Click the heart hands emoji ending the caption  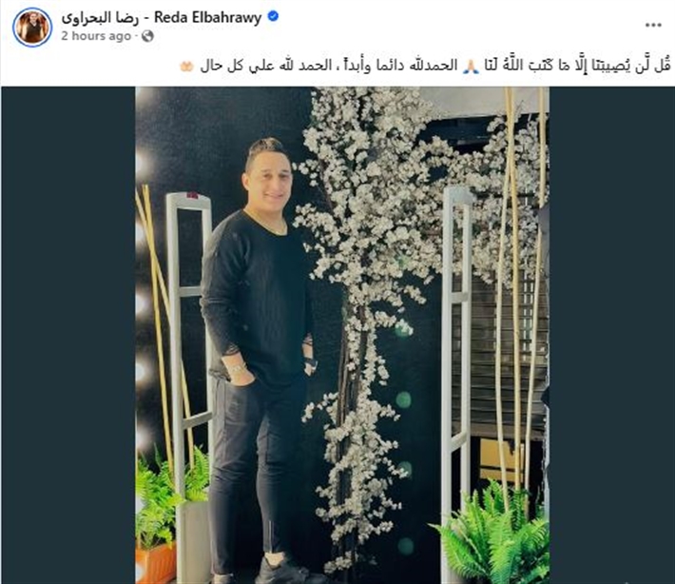[187, 67]
